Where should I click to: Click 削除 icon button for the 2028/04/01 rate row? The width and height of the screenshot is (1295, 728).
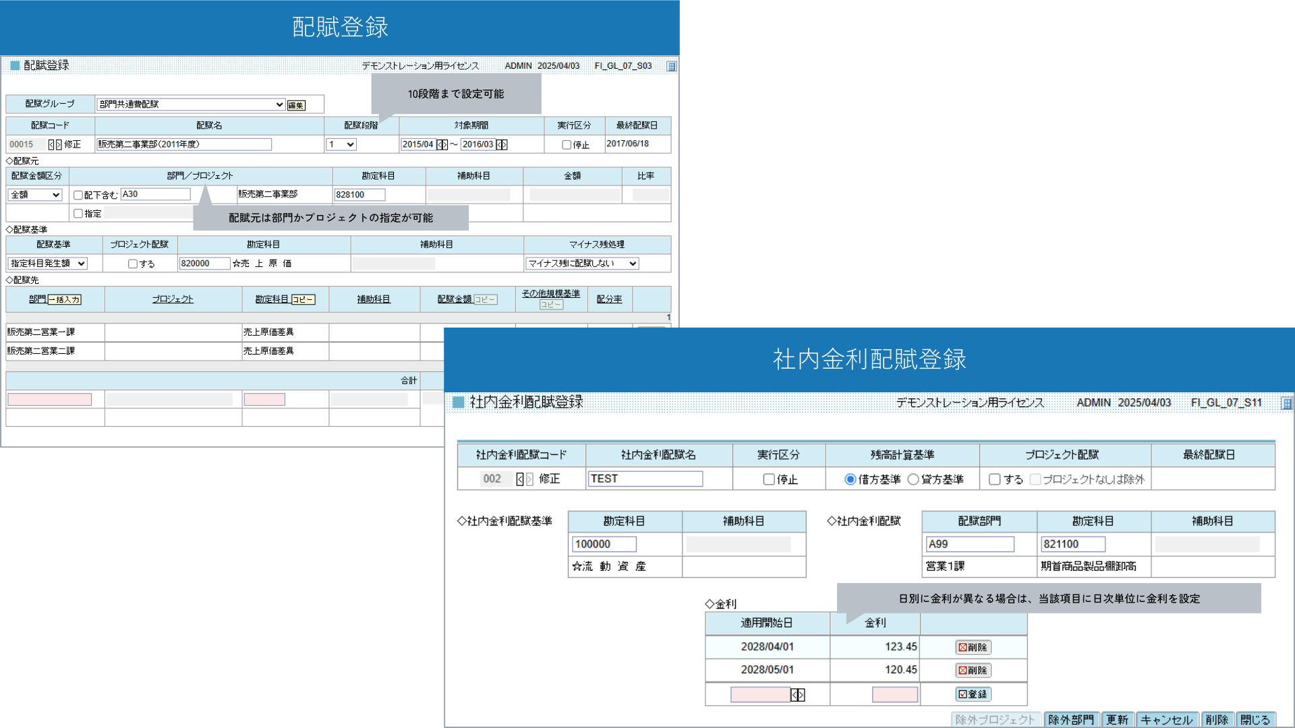pos(973,647)
